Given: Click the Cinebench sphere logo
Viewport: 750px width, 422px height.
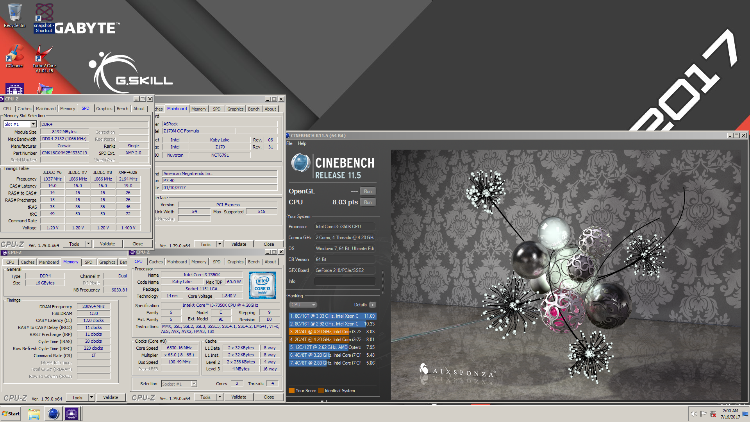Looking at the screenshot, I should tap(301, 163).
